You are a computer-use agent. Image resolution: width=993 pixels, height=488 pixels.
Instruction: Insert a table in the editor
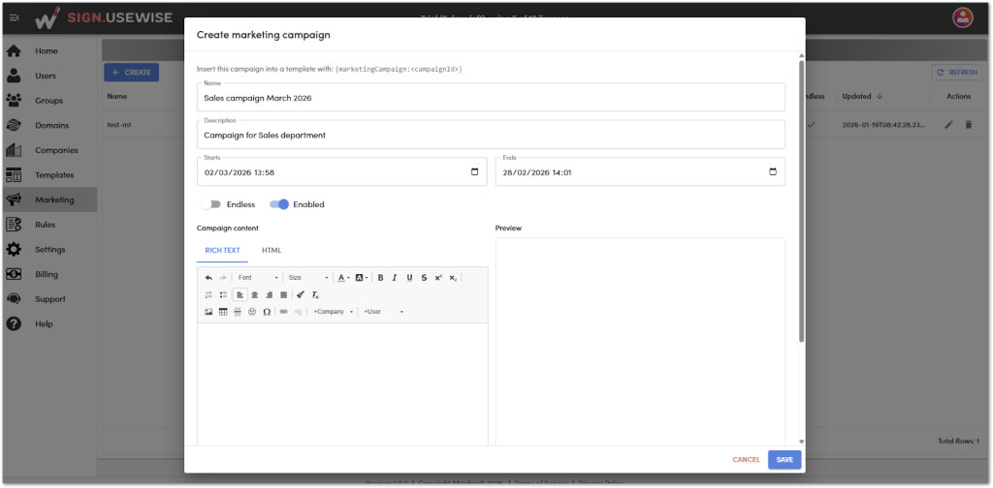click(x=223, y=312)
